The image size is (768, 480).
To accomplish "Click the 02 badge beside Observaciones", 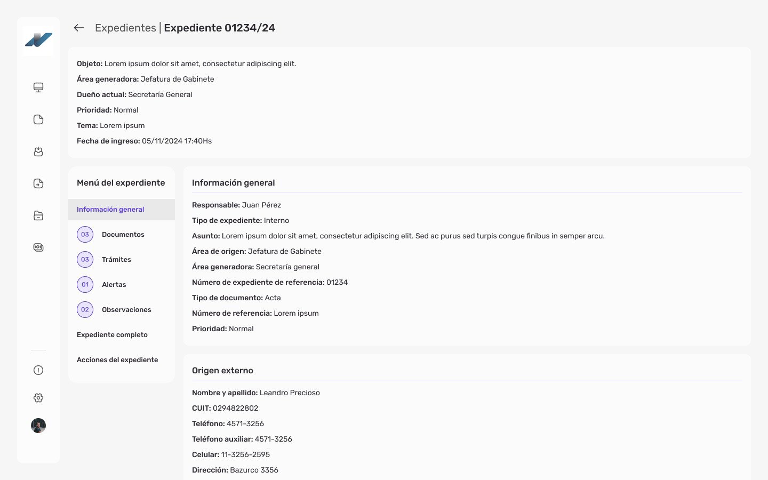I will coord(85,310).
